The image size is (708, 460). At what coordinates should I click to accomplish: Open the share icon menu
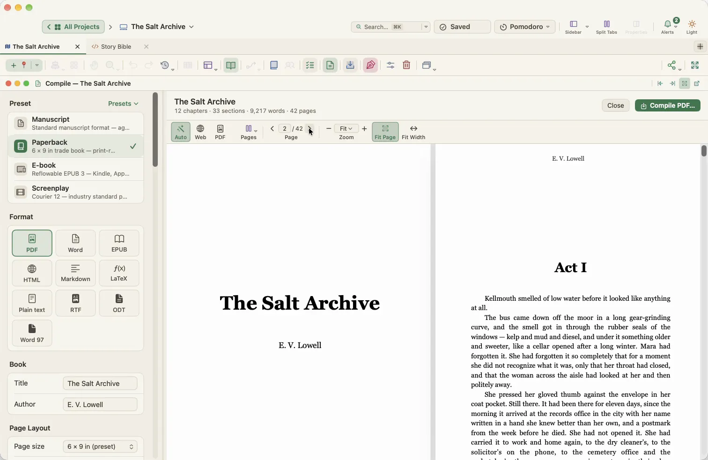[672, 65]
